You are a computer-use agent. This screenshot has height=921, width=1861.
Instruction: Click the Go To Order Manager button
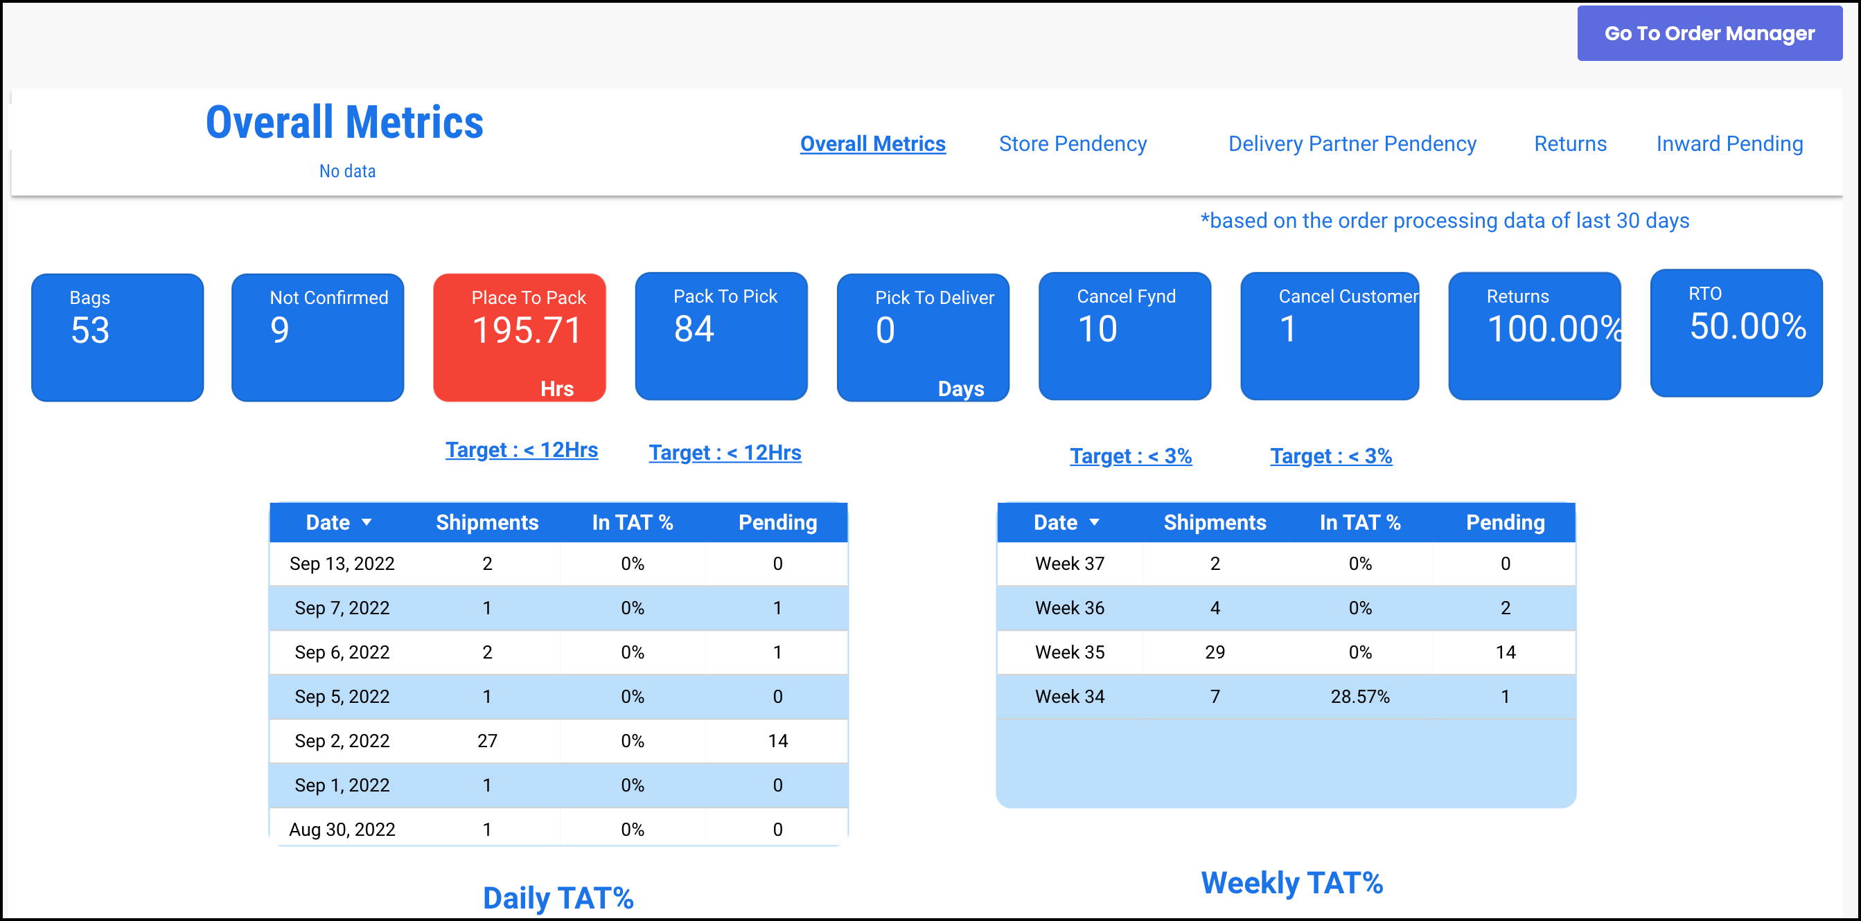tap(1709, 33)
